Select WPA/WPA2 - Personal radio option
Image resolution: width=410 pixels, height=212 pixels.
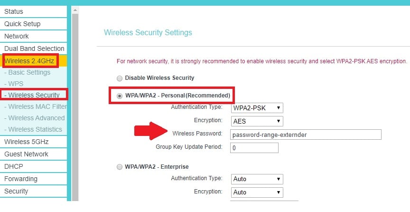119,96
